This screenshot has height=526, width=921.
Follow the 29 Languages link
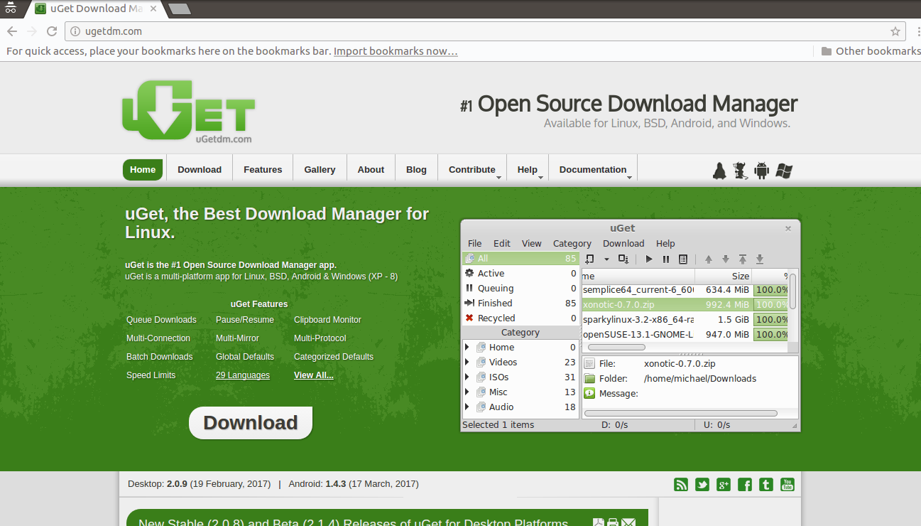(x=243, y=375)
